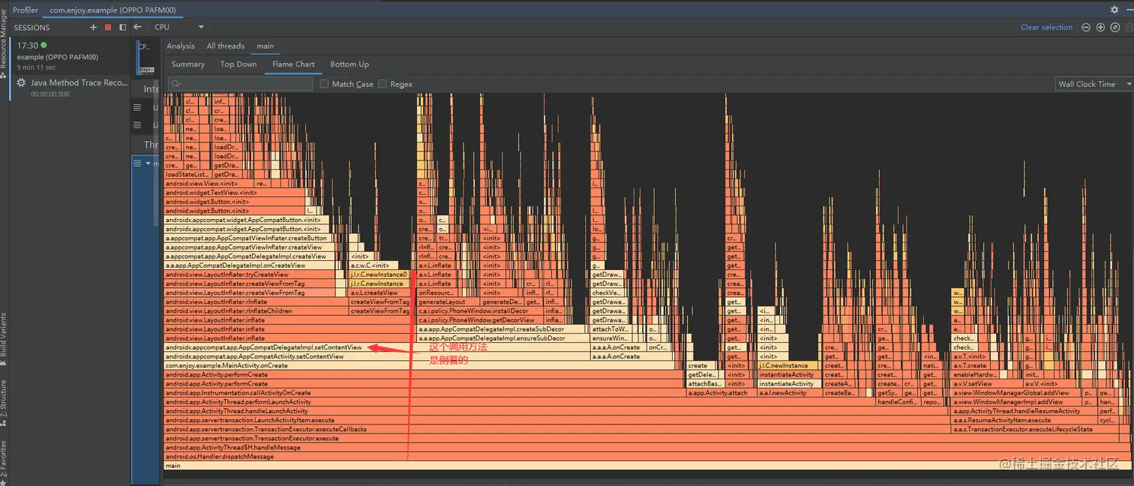This screenshot has width=1134, height=486.
Task: Click into the flame chart search field
Action: click(241, 84)
